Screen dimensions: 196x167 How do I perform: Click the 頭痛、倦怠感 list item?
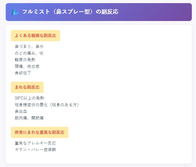[27, 66]
